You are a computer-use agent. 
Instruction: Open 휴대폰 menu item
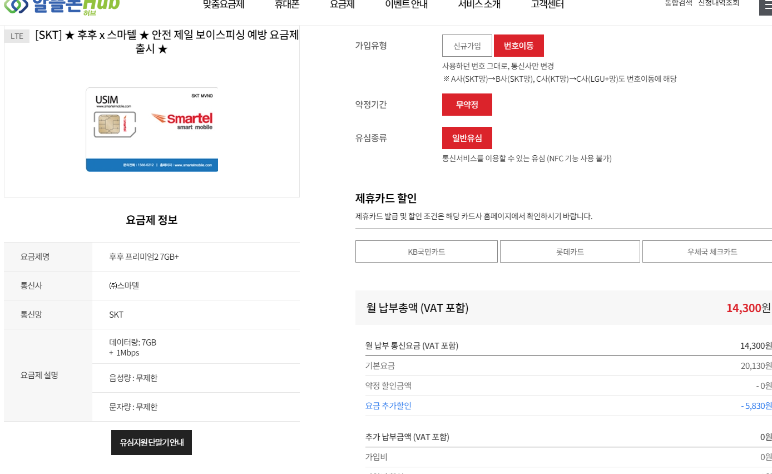click(x=287, y=5)
